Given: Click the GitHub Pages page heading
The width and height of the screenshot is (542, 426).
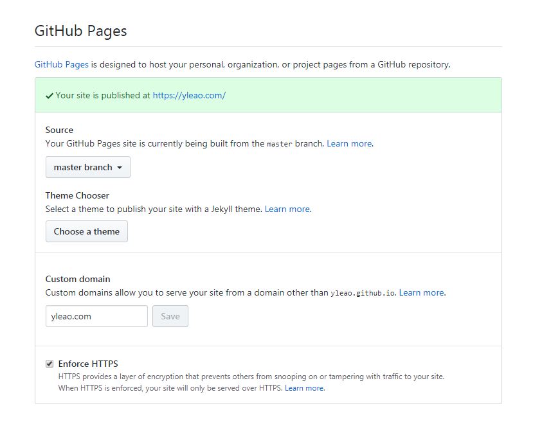Looking at the screenshot, I should pyautogui.click(x=81, y=31).
